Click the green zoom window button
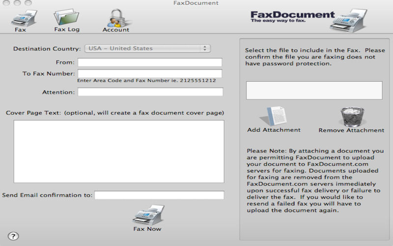This screenshot has width=393, height=246. pyautogui.click(x=28, y=2)
